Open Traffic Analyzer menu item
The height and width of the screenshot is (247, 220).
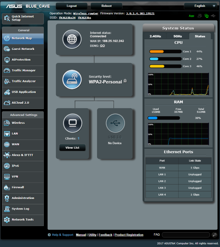(x=23, y=81)
